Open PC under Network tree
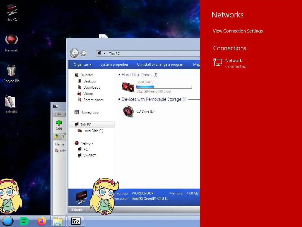 (85, 149)
